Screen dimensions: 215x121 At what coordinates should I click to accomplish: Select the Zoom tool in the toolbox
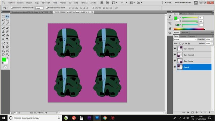point(7,55)
